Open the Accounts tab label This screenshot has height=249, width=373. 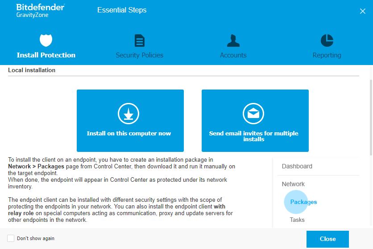pos(233,55)
